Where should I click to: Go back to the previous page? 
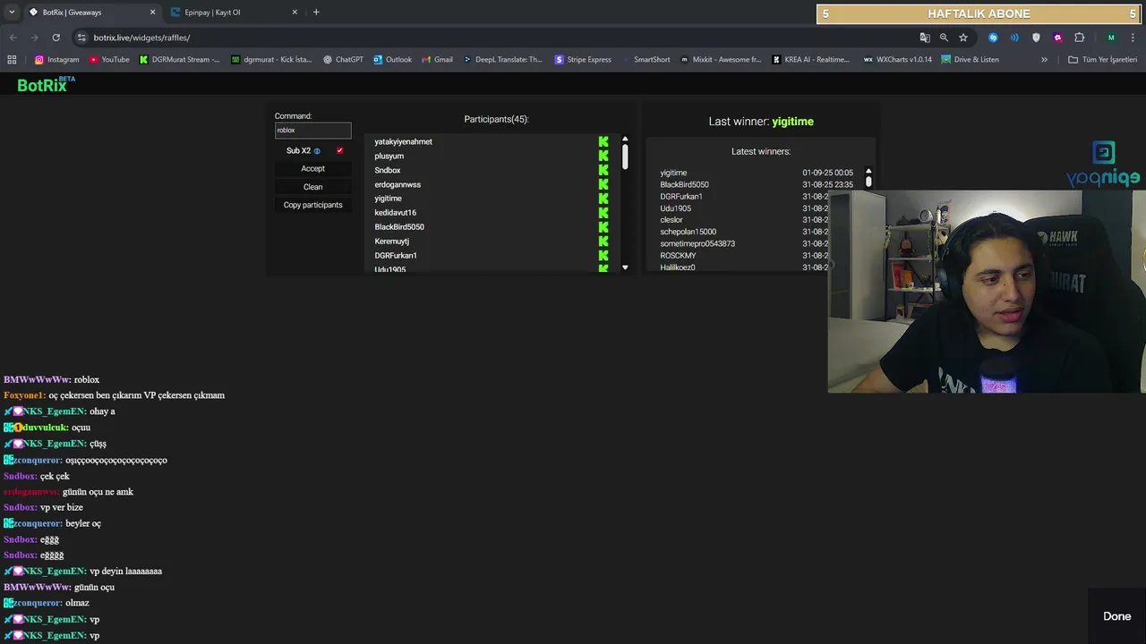coord(13,38)
